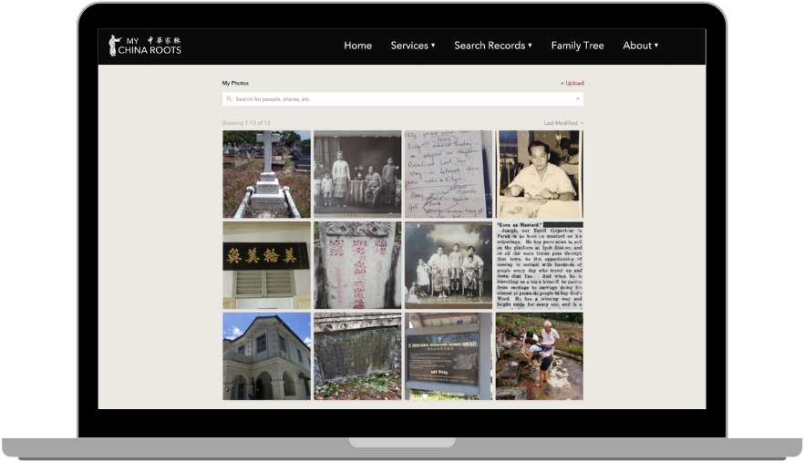Open the red-inscribed stone tablet photo
The image size is (804, 462).
[x=357, y=265]
